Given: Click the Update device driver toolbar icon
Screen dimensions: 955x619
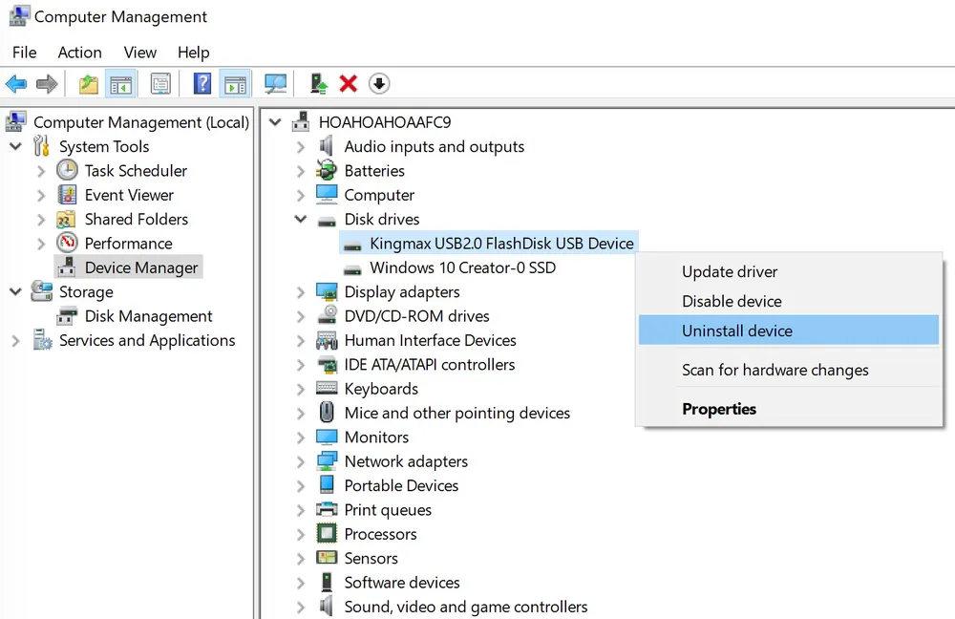Looking at the screenshot, I should tap(319, 84).
